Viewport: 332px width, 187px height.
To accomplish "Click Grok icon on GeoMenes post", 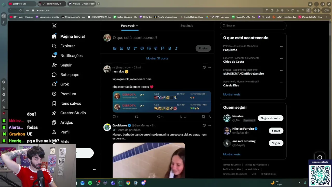I will point(204,125).
